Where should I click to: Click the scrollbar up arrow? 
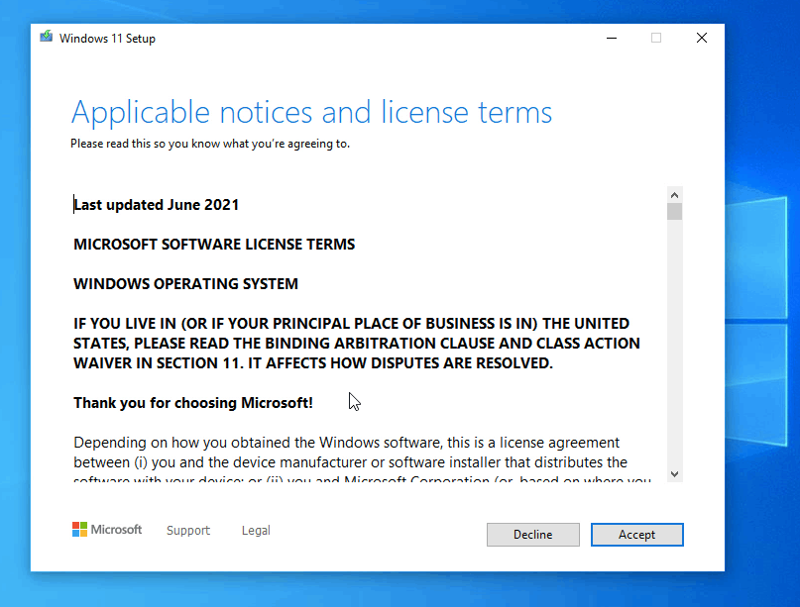[x=674, y=195]
